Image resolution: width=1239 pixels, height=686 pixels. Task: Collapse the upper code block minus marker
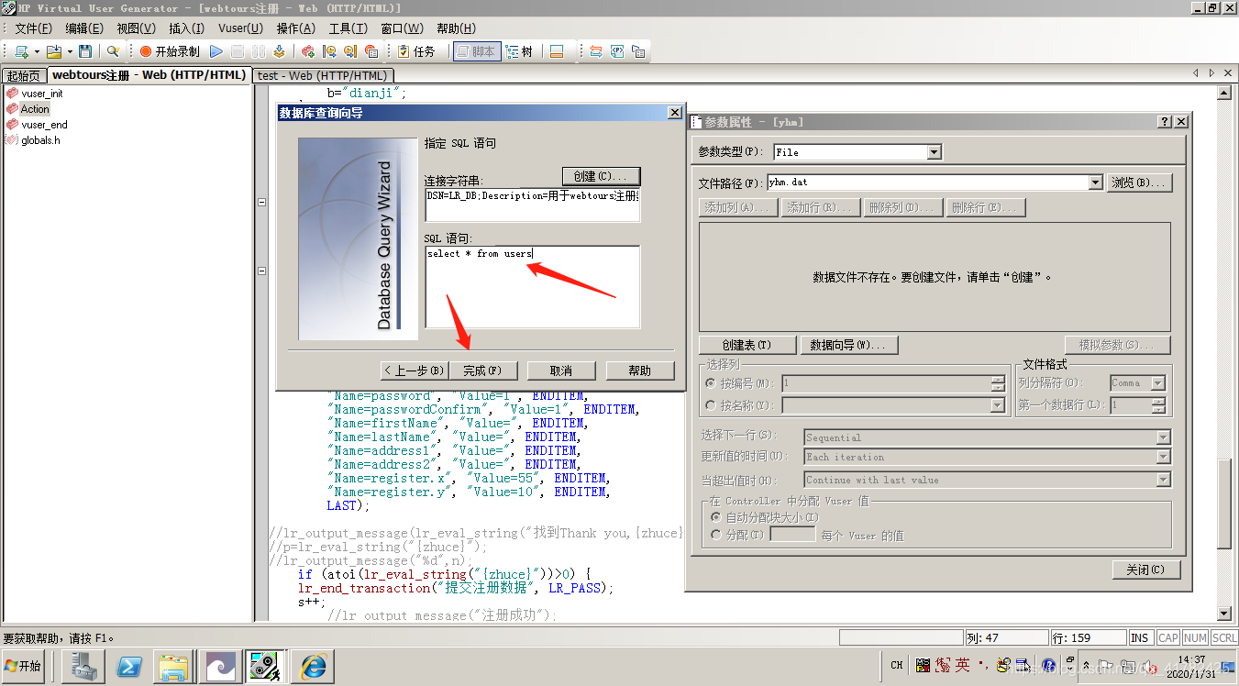(261, 203)
